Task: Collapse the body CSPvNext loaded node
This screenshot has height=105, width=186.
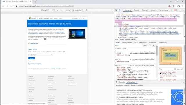Action: pyautogui.click(x=117, y=26)
